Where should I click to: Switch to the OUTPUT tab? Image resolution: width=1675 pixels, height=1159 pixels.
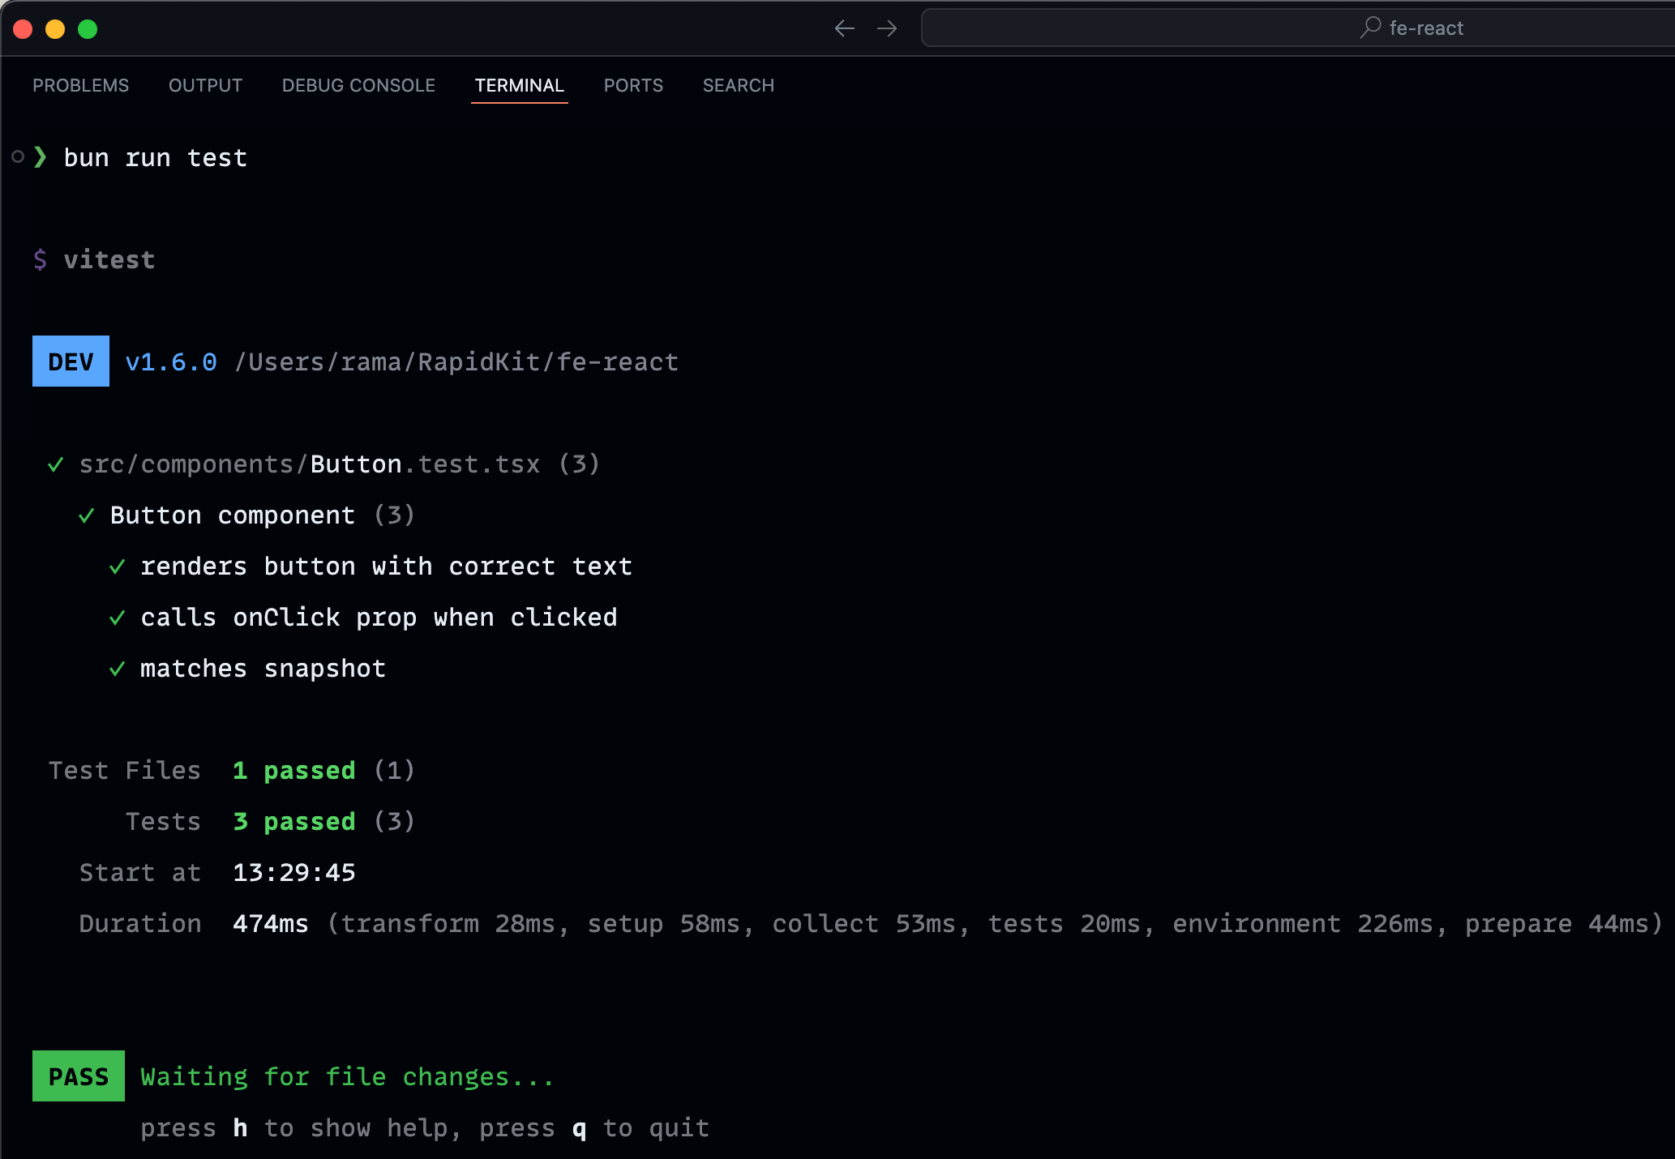click(x=205, y=85)
